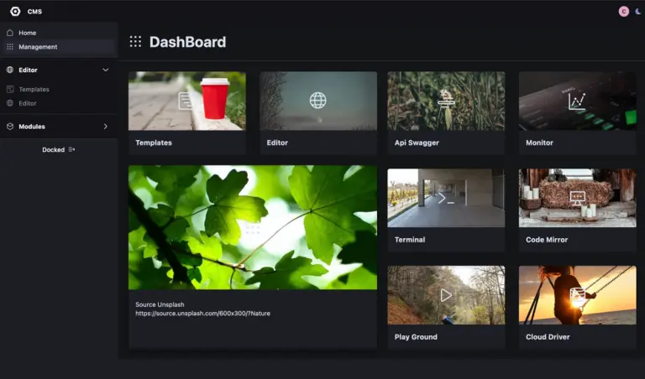The width and height of the screenshot is (645, 379).
Task: Click the play icon on Play Ground
Action: pos(446,295)
